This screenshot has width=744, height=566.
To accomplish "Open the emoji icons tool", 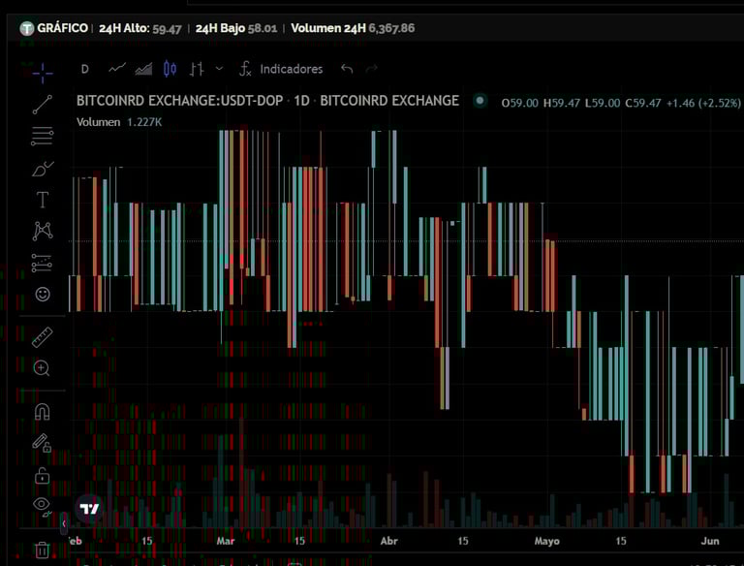I will point(43,295).
